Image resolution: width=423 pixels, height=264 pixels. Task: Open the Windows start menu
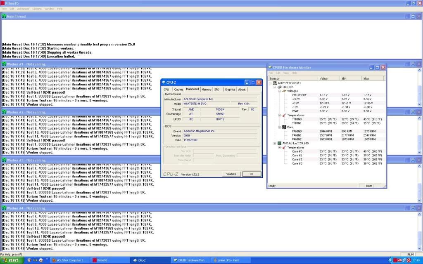coord(12,260)
